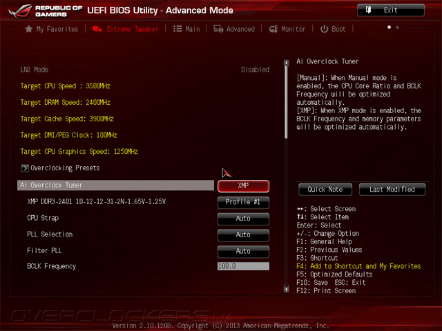Open the Main tab
The image size is (442, 331).
pos(186,29)
